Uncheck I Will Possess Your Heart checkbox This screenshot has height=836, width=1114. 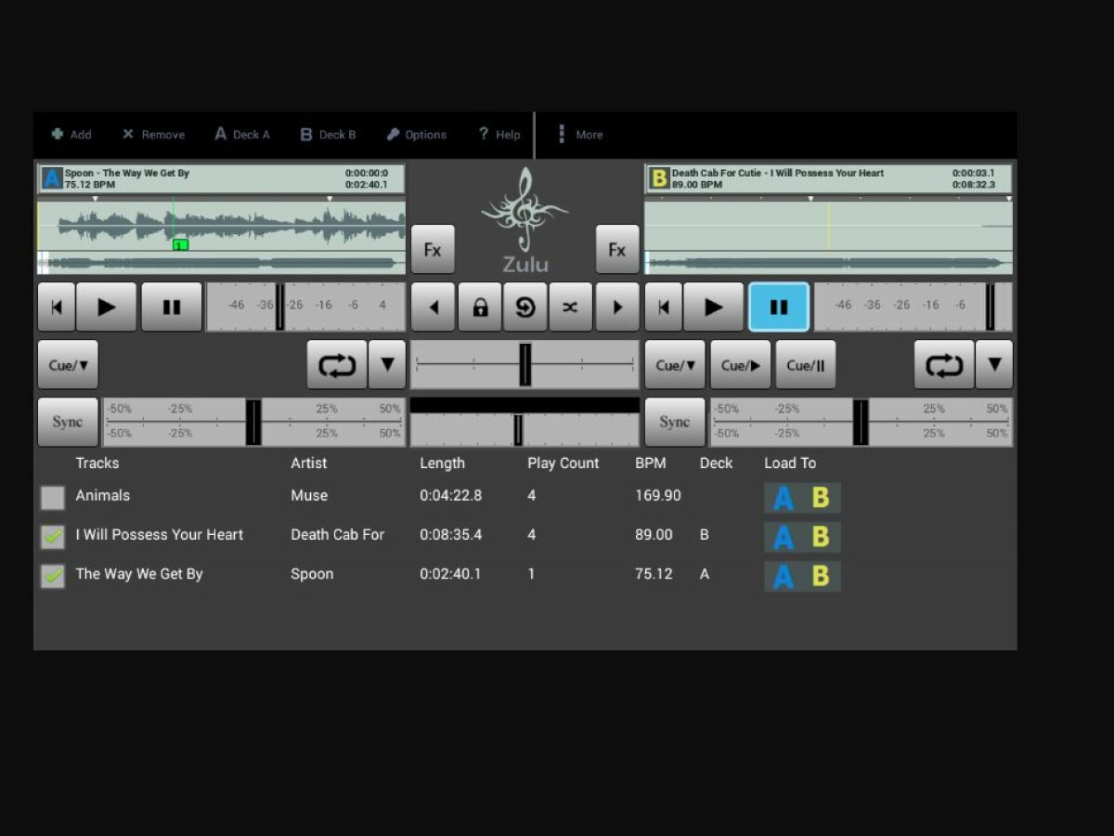pos(53,537)
